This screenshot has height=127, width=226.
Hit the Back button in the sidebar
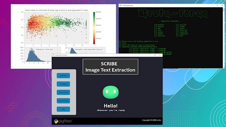[x=63, y=109]
